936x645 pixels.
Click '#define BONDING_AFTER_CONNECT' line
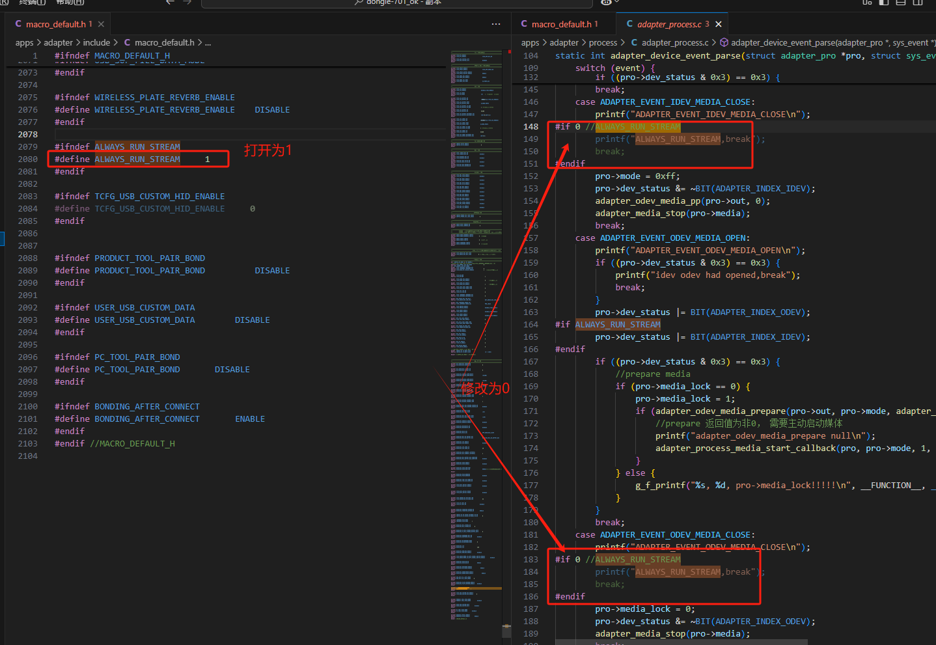159,419
